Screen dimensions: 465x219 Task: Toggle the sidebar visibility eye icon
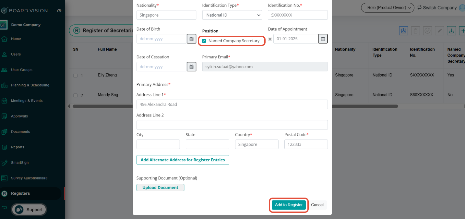click(x=59, y=11)
